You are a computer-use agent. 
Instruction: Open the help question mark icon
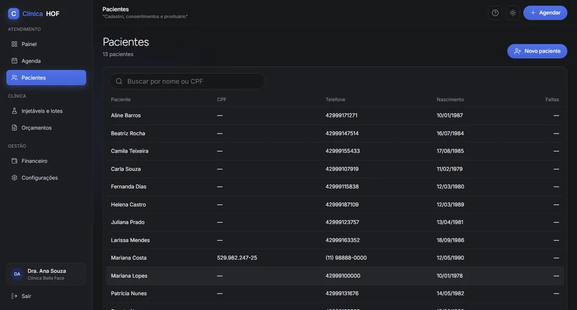pos(495,13)
